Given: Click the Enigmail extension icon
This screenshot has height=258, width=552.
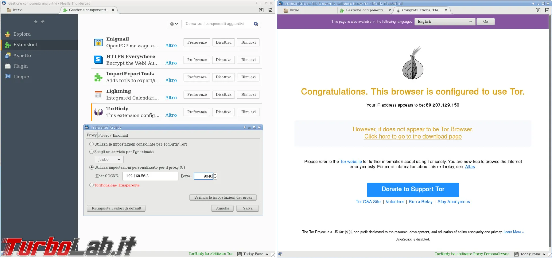Looking at the screenshot, I should 99,42.
